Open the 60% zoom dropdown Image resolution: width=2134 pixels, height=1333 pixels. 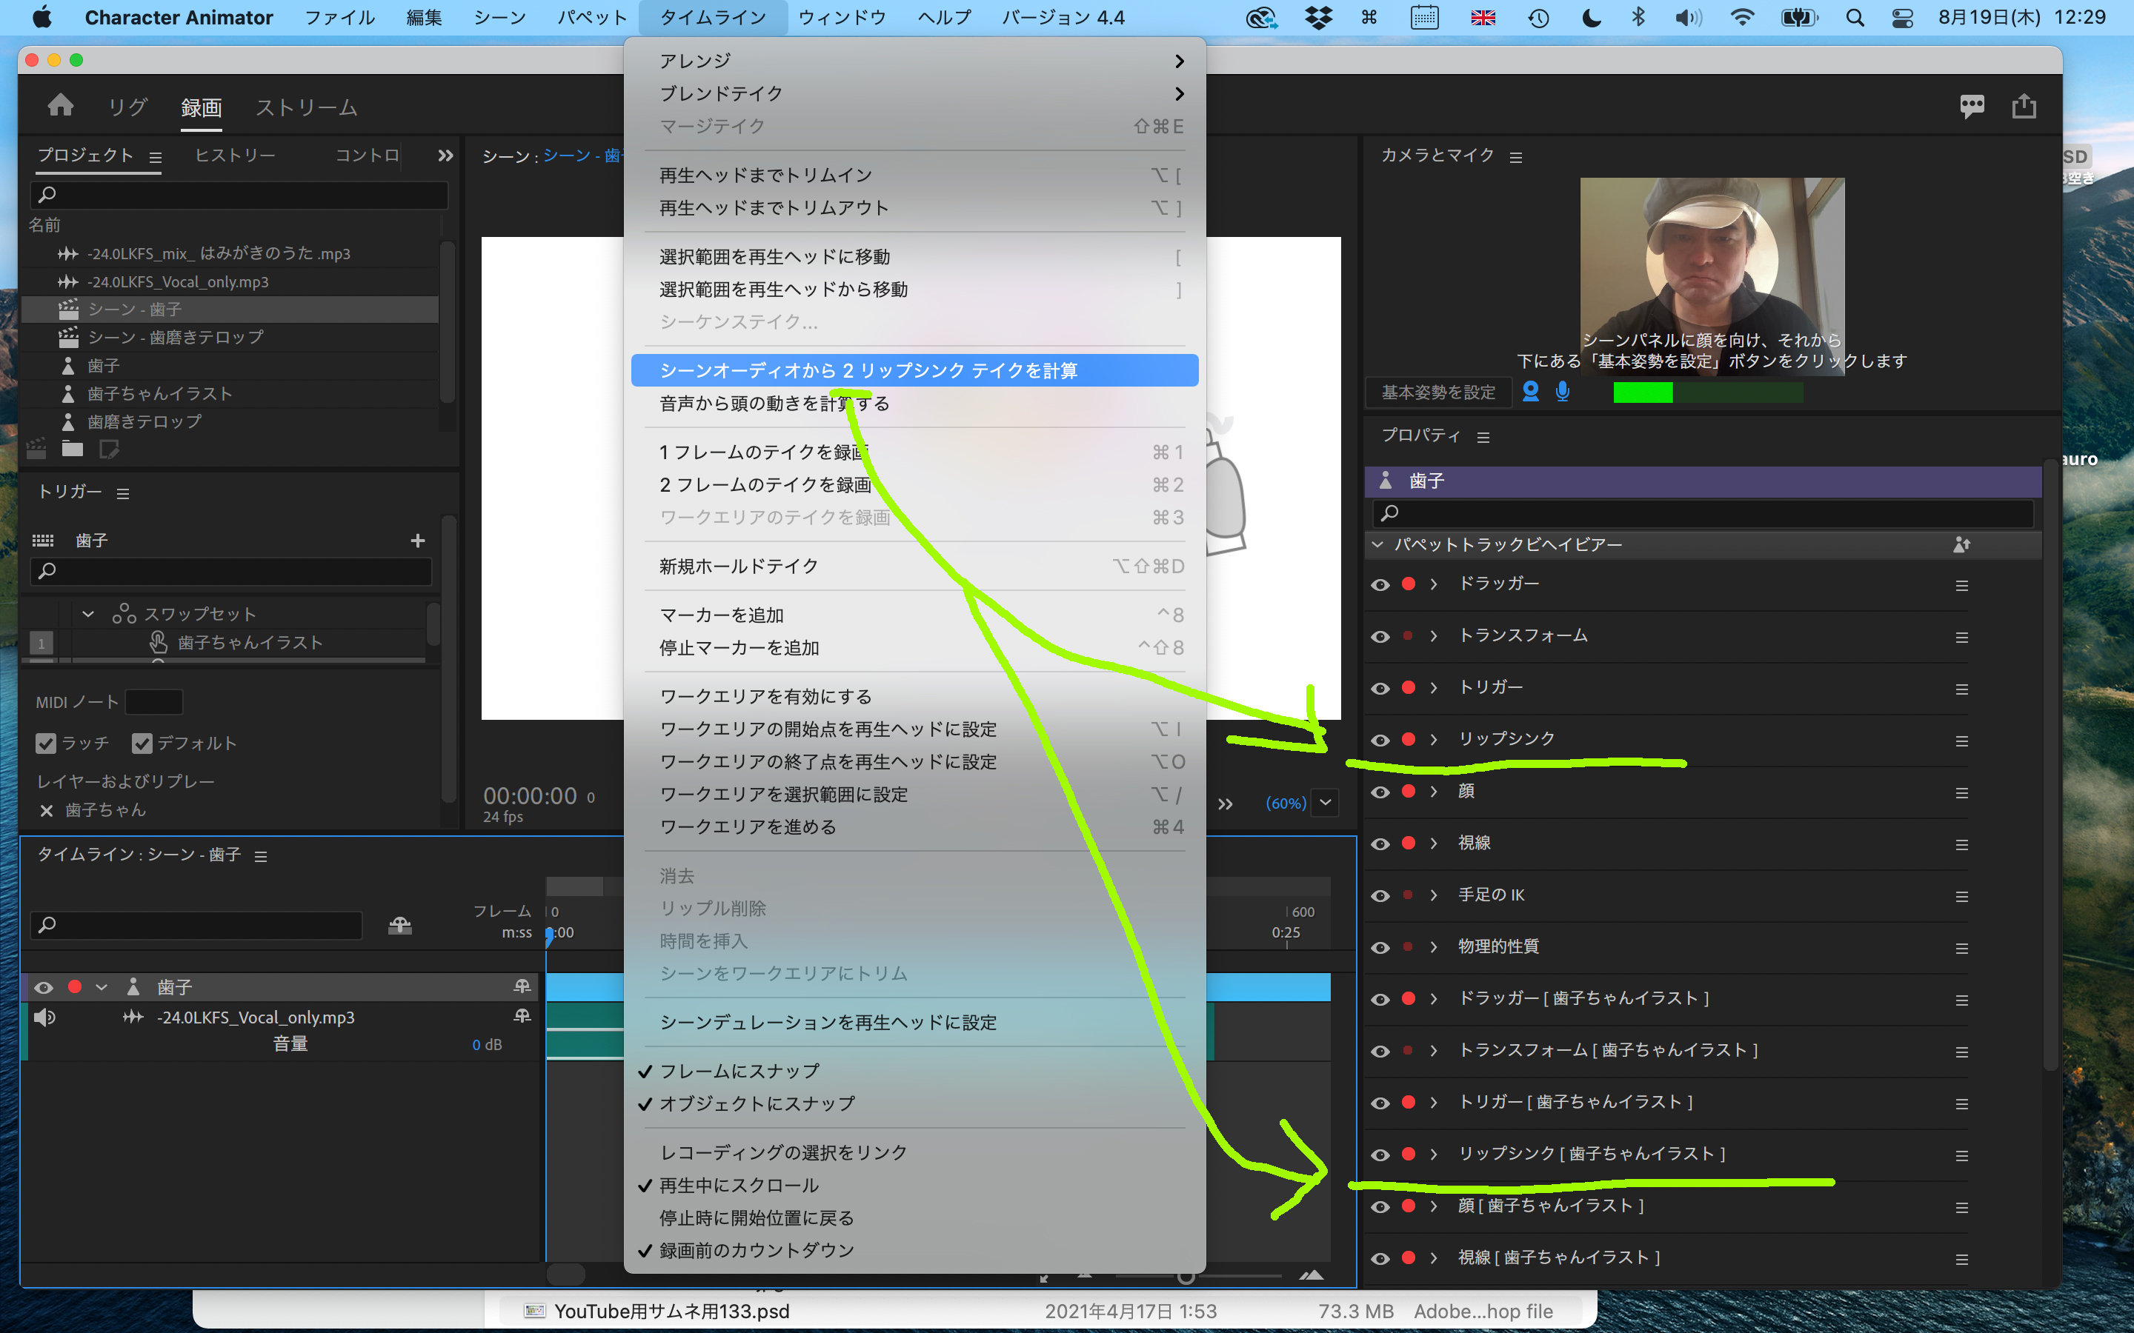[1325, 804]
